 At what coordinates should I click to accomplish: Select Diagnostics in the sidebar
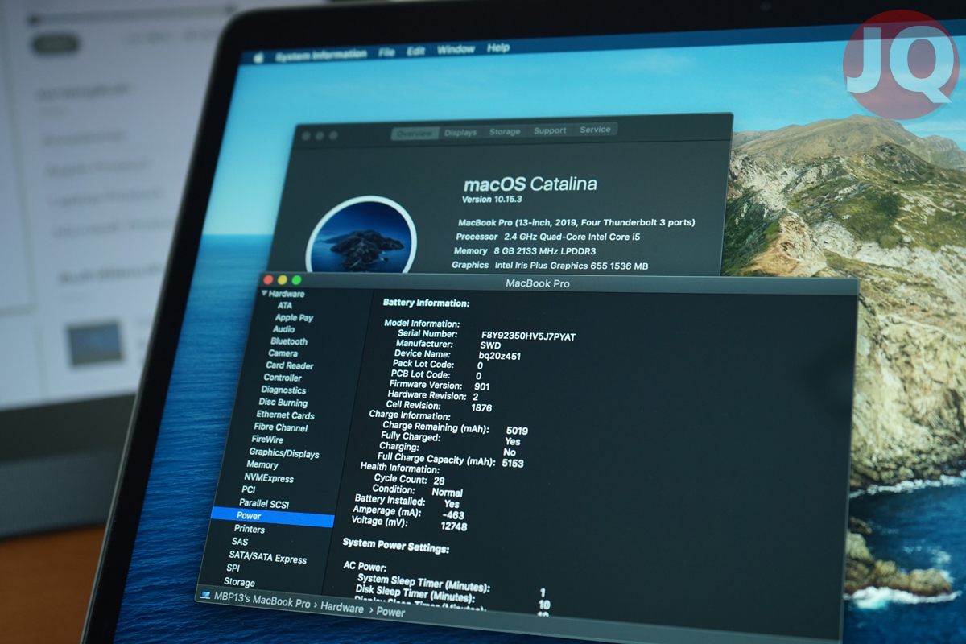[283, 390]
